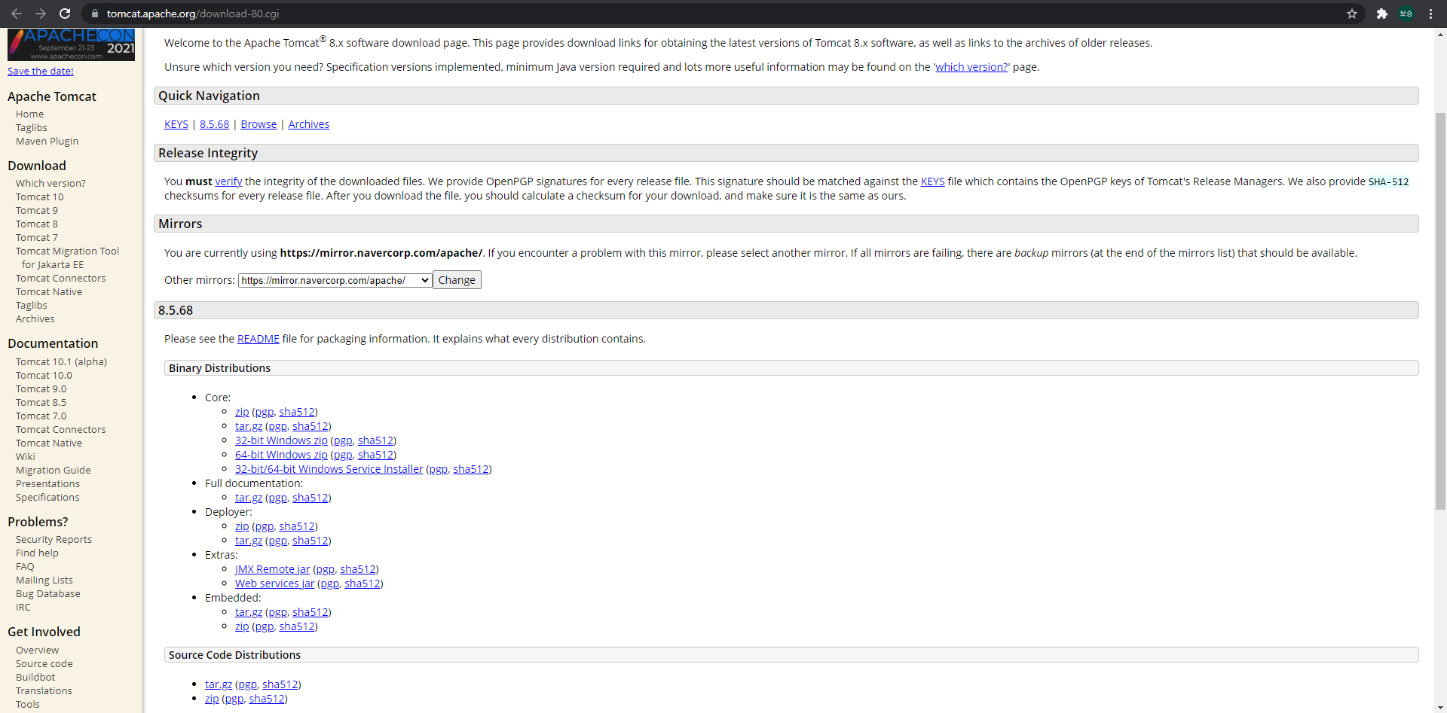Download the Core zip distribution
The image size is (1447, 713).
click(x=242, y=412)
